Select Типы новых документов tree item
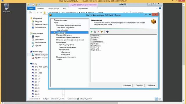 point(65,28)
